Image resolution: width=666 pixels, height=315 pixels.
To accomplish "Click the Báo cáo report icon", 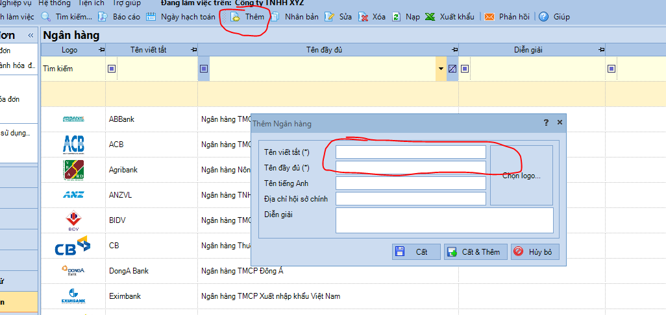I will [x=103, y=17].
